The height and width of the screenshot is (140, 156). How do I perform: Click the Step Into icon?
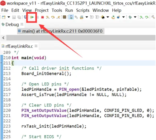click(48, 17)
